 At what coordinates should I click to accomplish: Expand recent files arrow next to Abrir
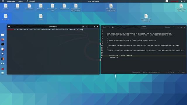pyautogui.click(x=109, y=27)
